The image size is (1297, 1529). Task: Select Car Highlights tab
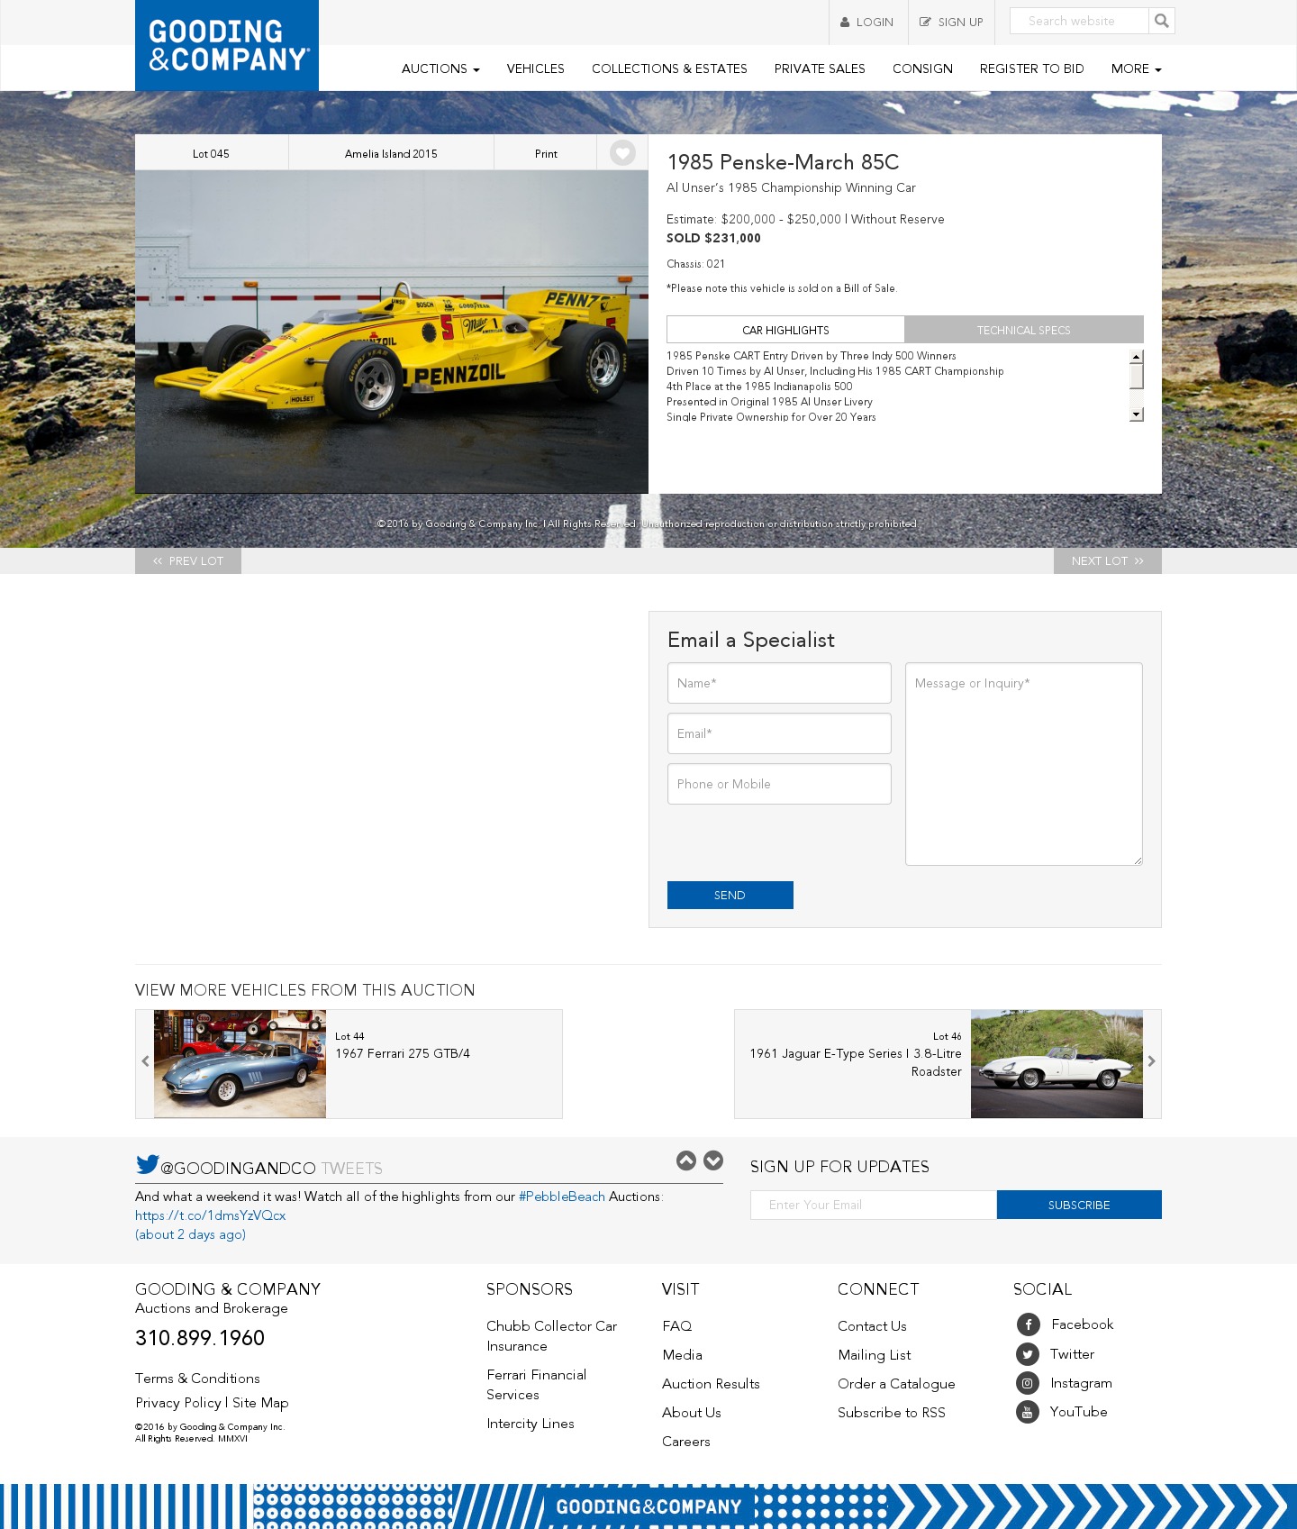click(785, 330)
